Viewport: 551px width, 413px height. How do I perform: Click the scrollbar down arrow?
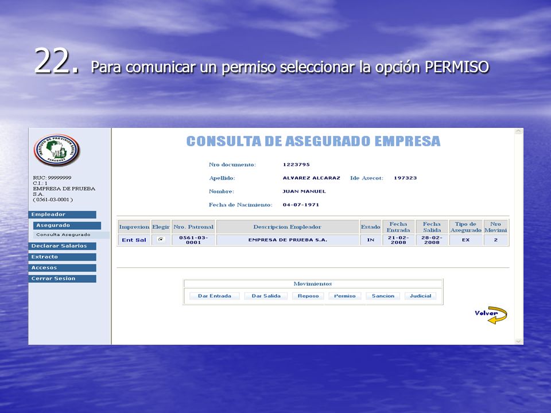[519, 341]
